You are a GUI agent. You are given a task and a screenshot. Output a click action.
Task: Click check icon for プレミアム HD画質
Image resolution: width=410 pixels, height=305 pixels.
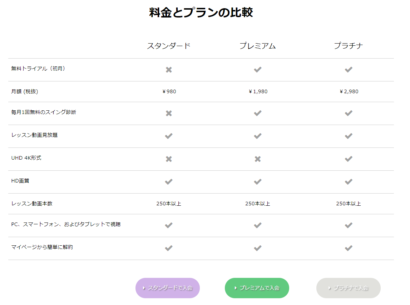click(258, 182)
